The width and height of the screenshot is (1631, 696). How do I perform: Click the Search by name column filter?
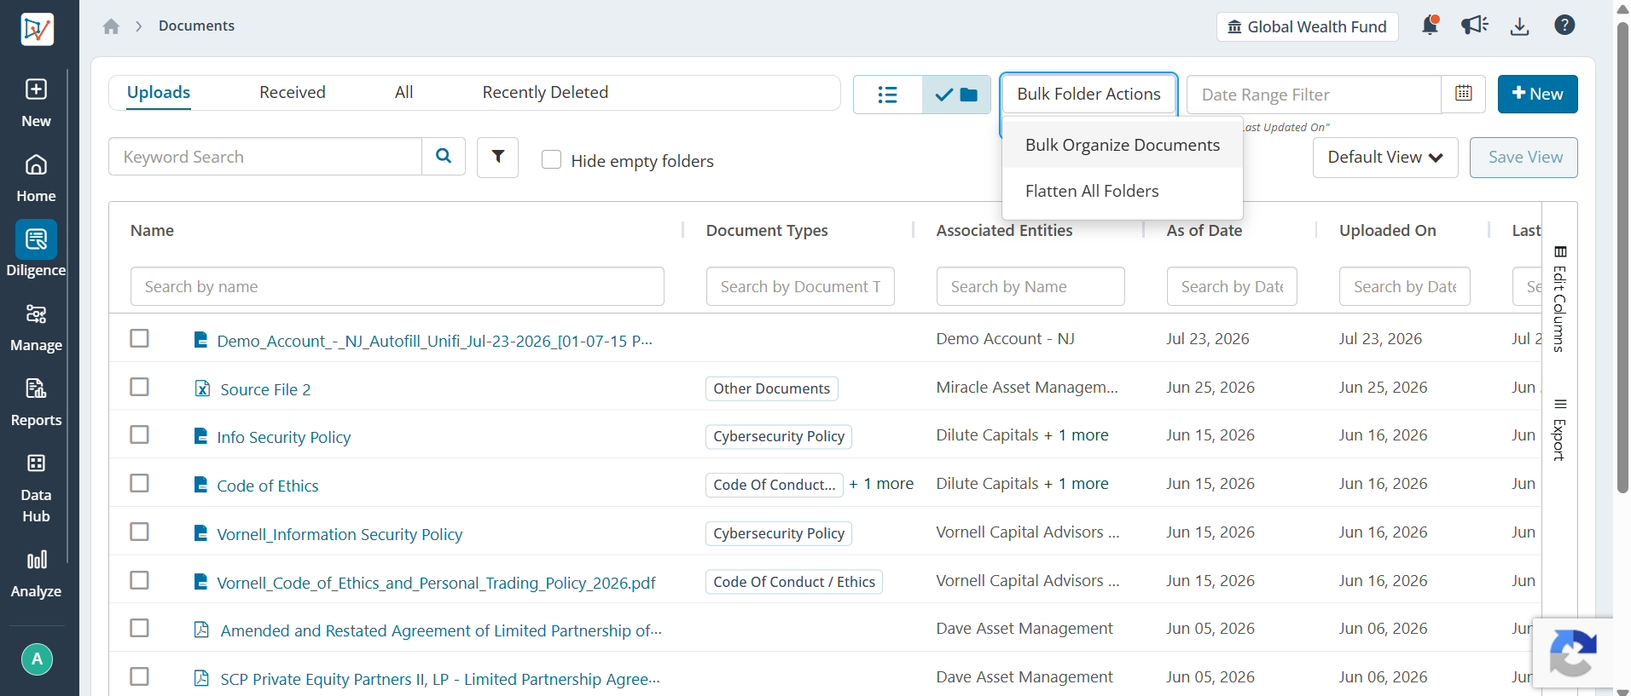coord(398,286)
